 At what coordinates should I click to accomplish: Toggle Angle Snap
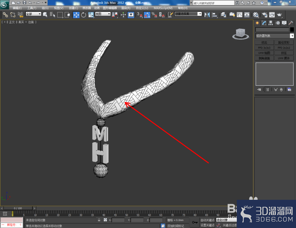click(x=147, y=15)
